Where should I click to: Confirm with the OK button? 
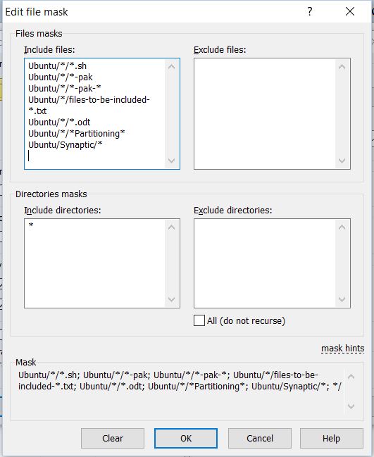(x=186, y=439)
